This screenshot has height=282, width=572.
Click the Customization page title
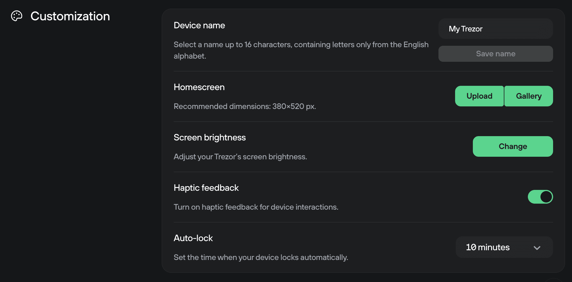[70, 16]
